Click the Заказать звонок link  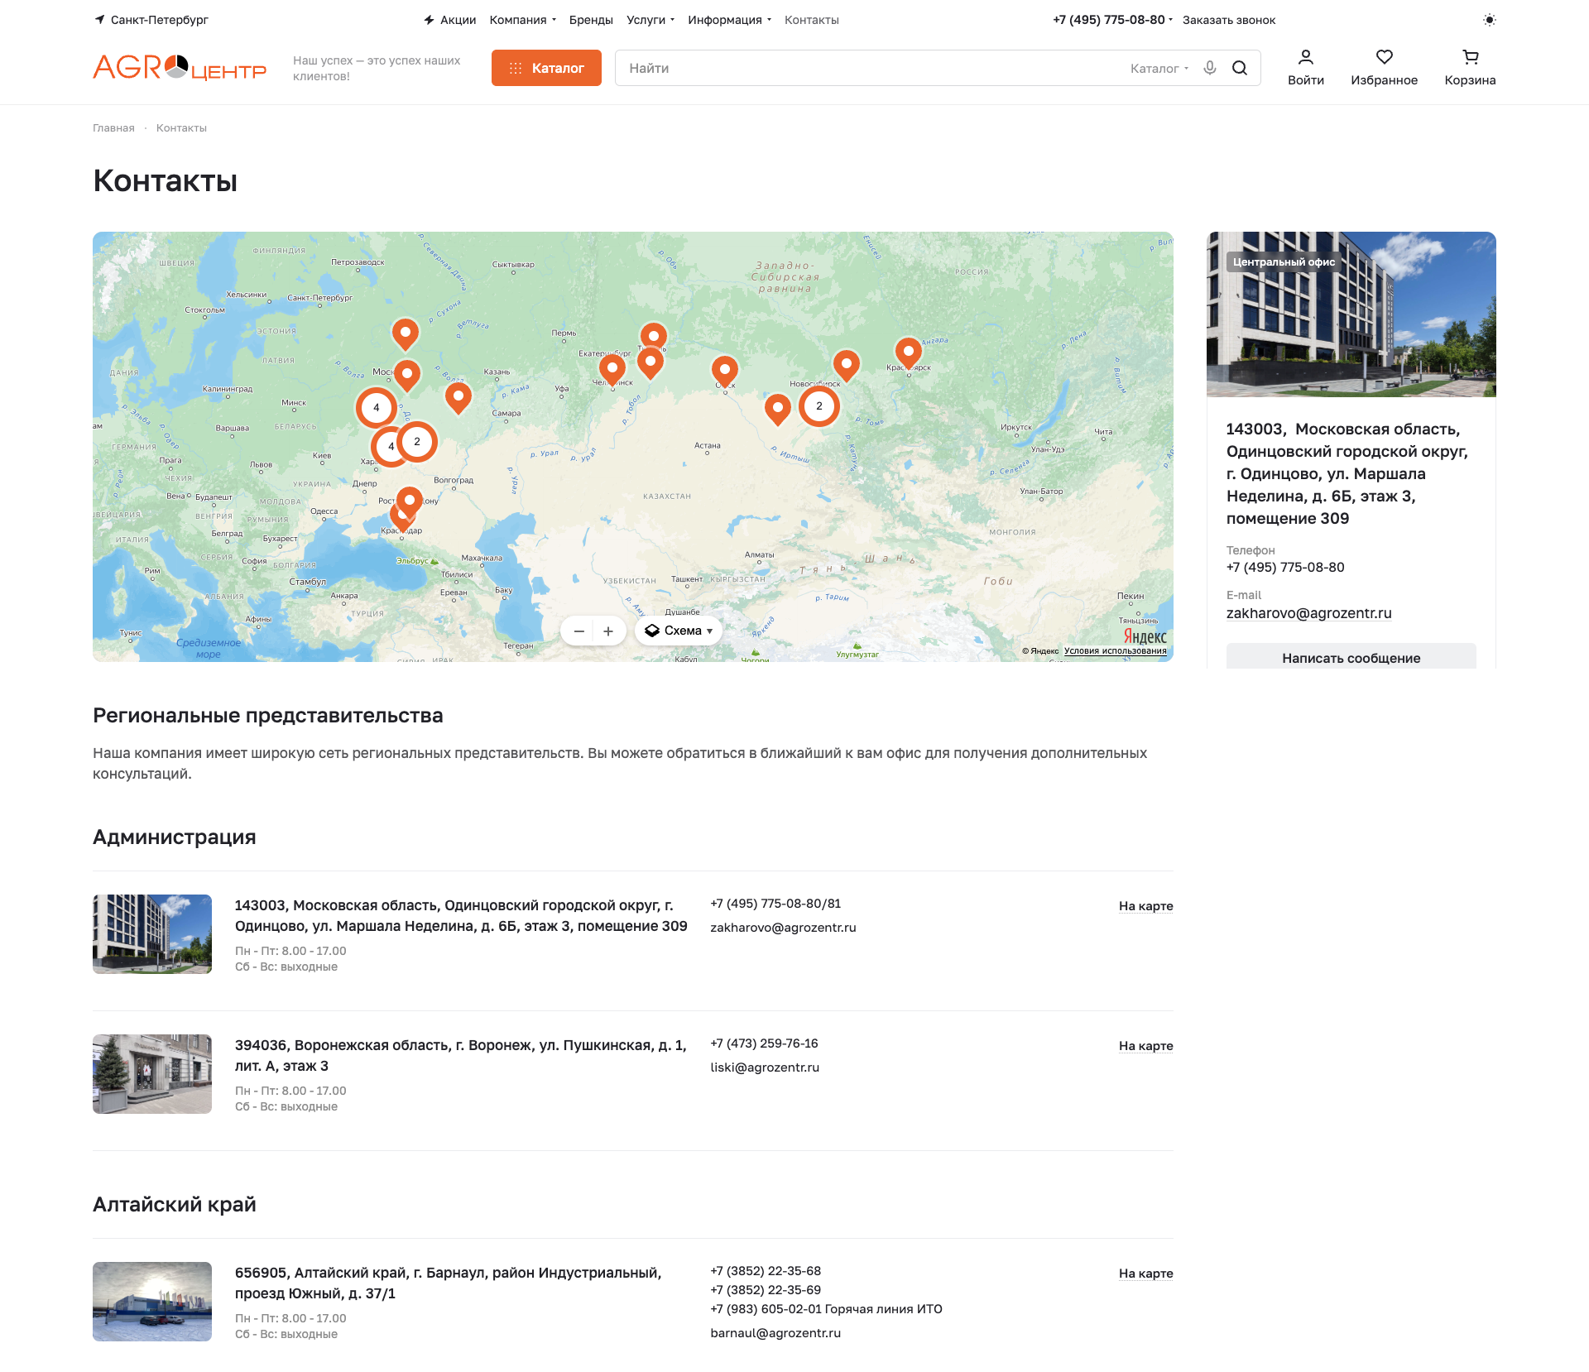click(1228, 20)
